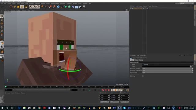Open render settings icon
196x110 pixels.
click(x=54, y=7)
